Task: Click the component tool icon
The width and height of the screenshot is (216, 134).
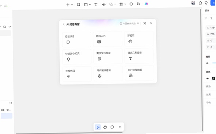Action: (x=121, y=4)
